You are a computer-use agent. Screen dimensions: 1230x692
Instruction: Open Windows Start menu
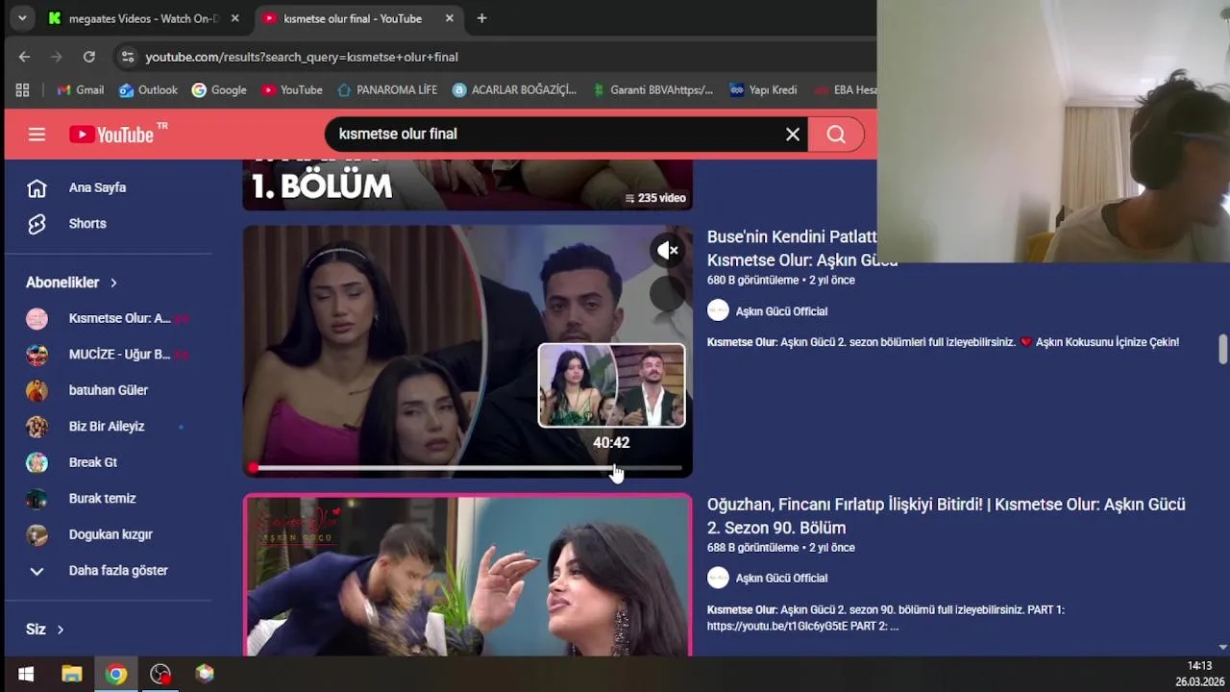(x=26, y=674)
